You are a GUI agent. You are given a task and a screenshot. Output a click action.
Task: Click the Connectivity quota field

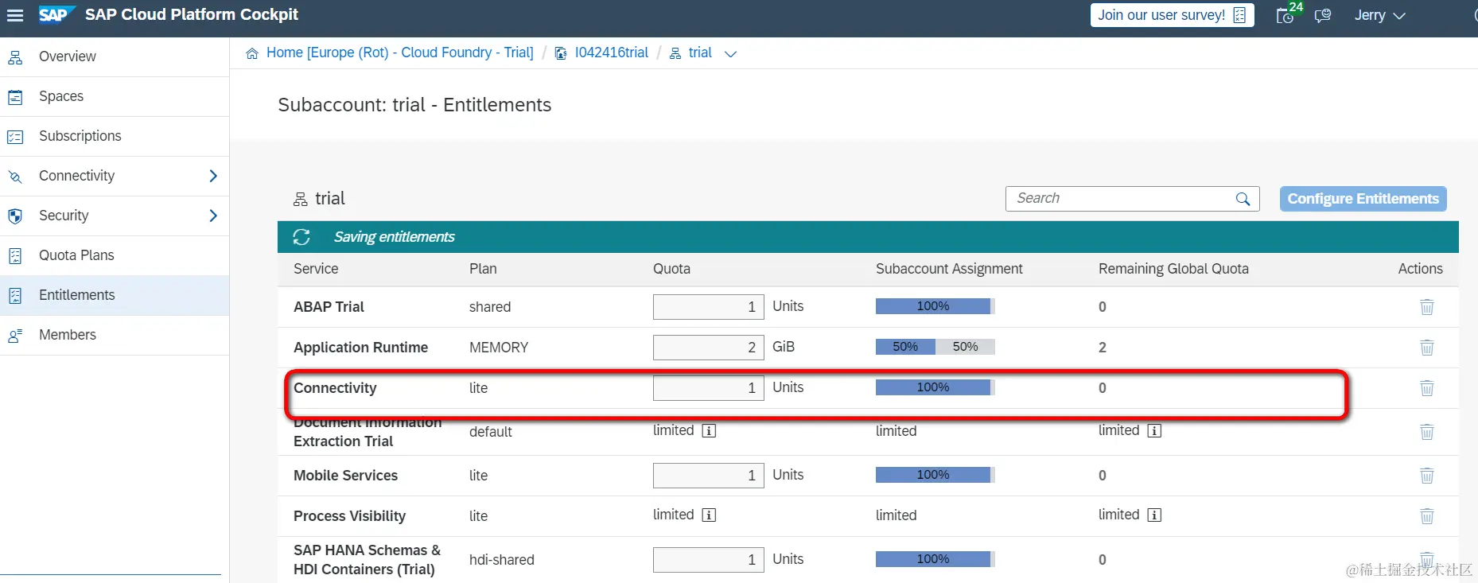pyautogui.click(x=708, y=388)
